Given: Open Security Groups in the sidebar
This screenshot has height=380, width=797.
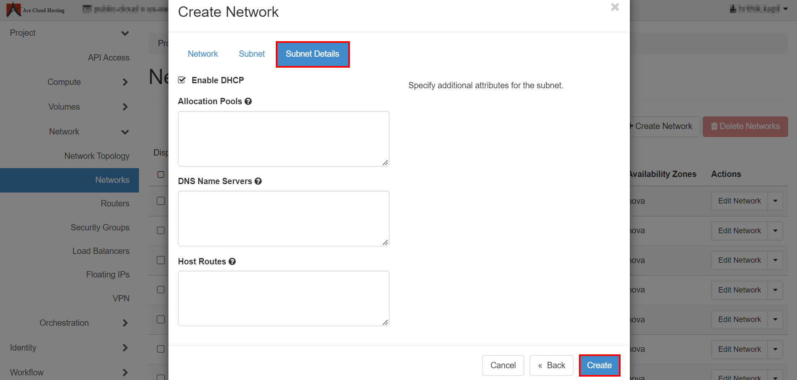Looking at the screenshot, I should click(100, 227).
